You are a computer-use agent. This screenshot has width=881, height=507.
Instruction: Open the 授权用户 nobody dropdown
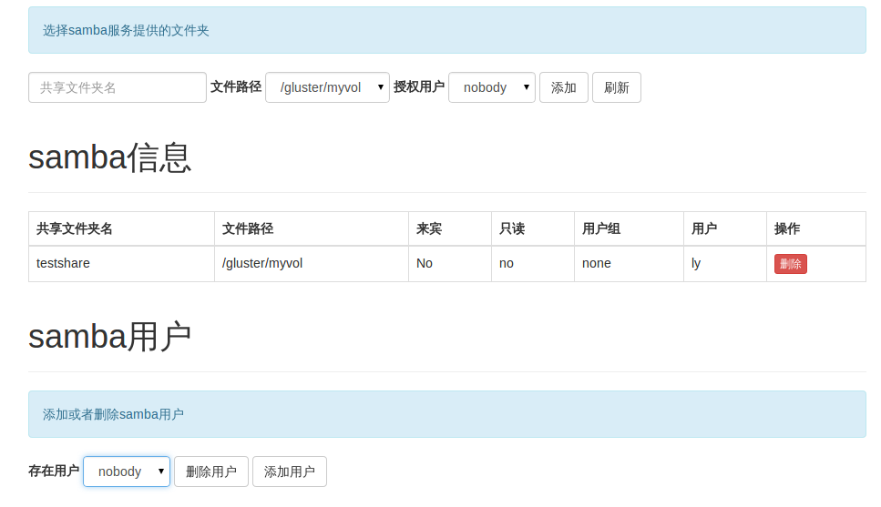(x=492, y=87)
